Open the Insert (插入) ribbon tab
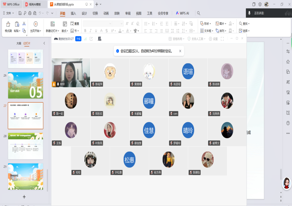This screenshot has height=206, width=292. (73, 13)
